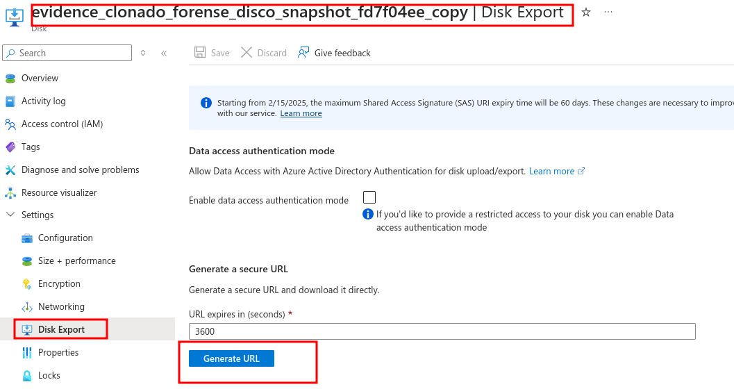
Task: Click the Activity log icon
Action: (10, 101)
